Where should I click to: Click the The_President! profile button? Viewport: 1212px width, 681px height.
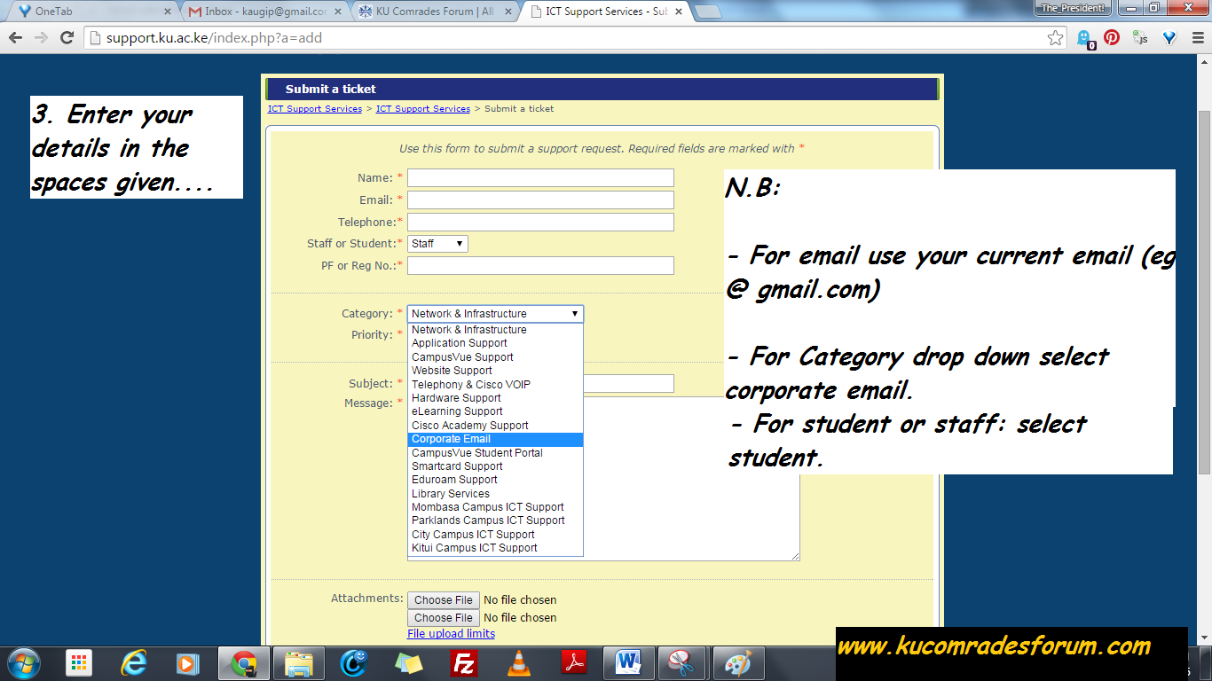(x=1073, y=7)
